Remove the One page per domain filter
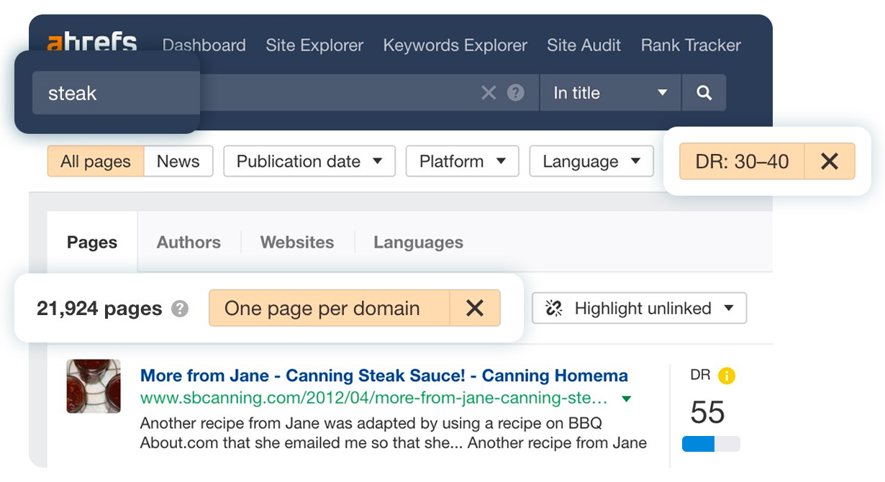 tap(475, 308)
